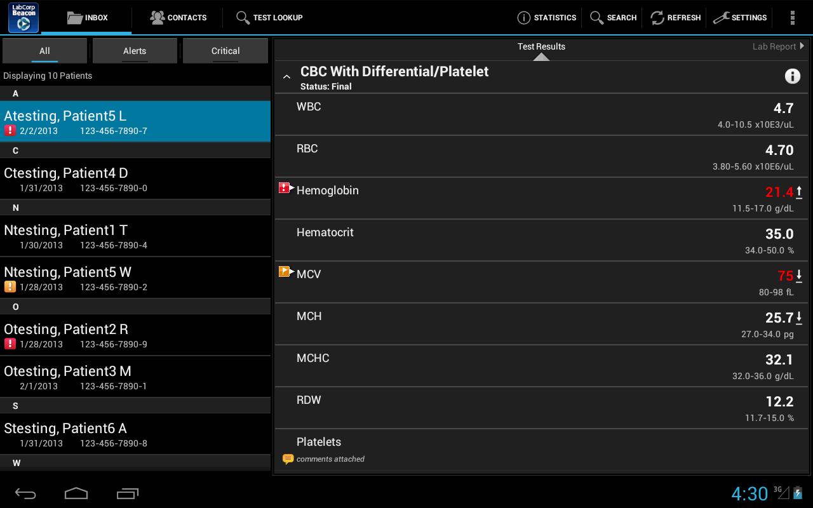Open the LabCorp Beacon app logo

tap(24, 17)
